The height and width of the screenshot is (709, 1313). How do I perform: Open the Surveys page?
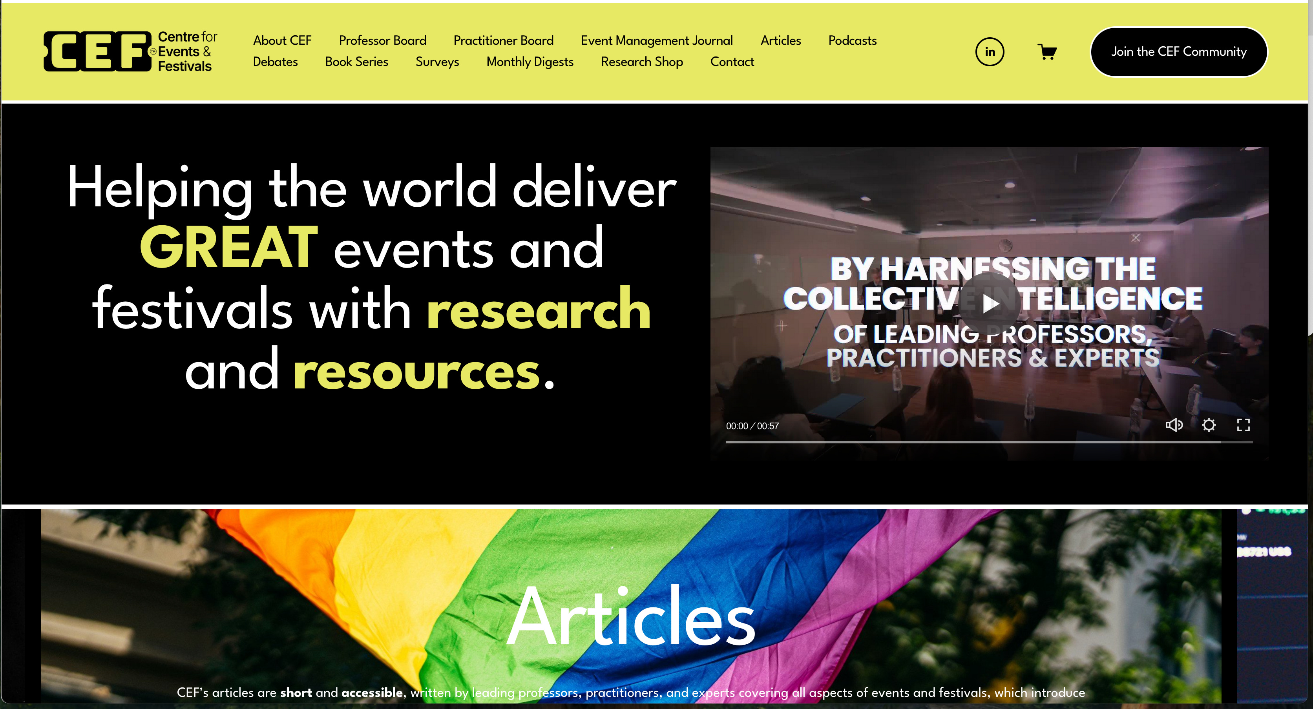(437, 62)
